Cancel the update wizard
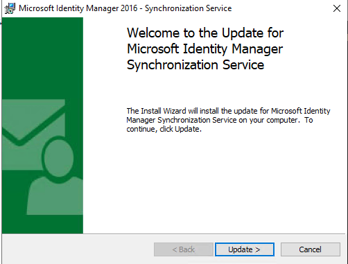Image resolution: width=348 pixels, height=264 pixels. pyautogui.click(x=311, y=249)
